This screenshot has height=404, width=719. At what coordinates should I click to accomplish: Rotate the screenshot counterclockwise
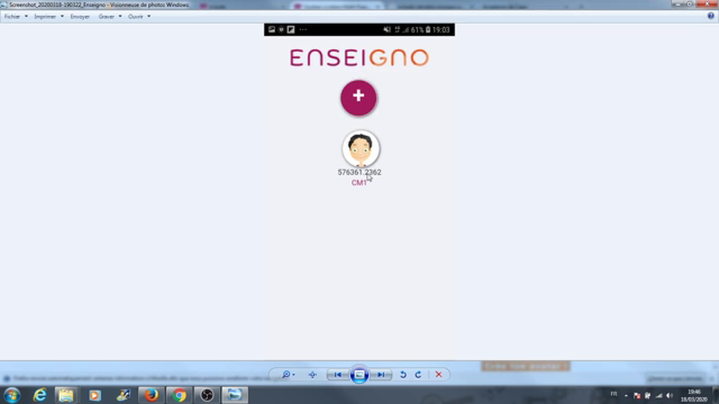click(x=403, y=374)
